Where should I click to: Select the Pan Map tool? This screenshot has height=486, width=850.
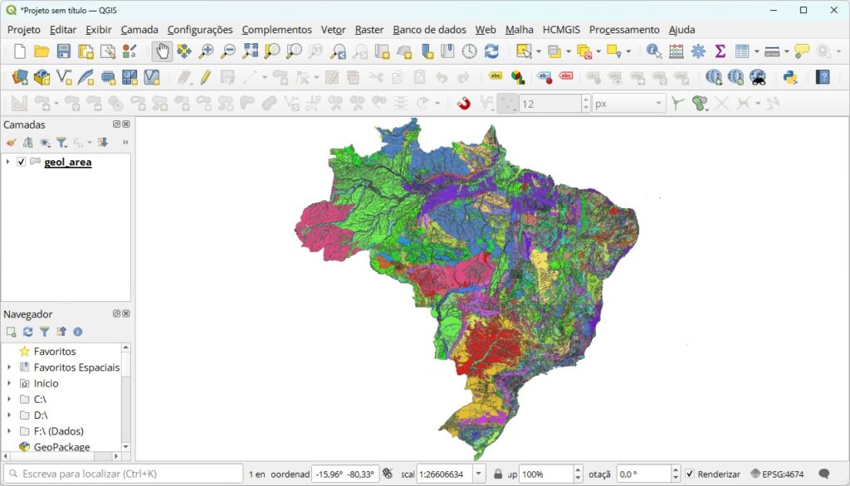point(163,51)
